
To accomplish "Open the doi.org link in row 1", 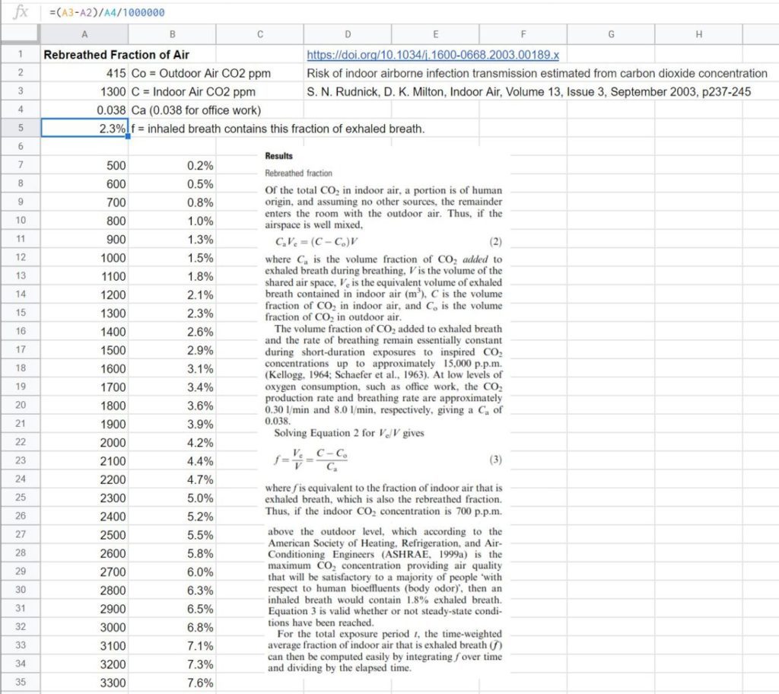I will (x=432, y=55).
